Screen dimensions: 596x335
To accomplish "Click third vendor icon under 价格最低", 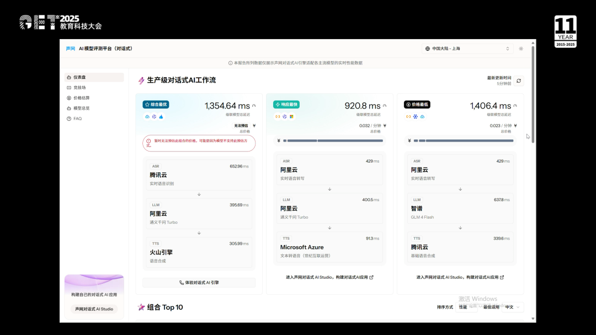I will click(422, 116).
